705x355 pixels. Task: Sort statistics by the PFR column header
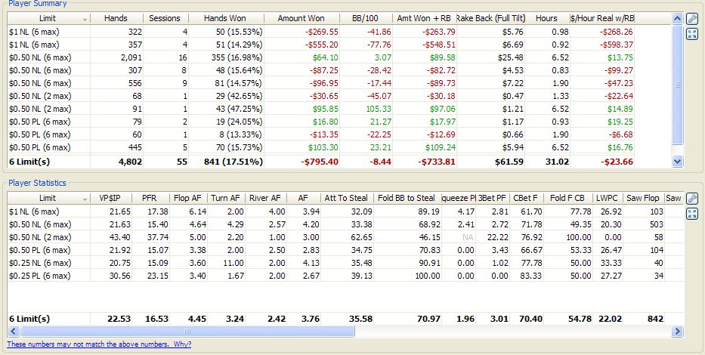click(150, 198)
